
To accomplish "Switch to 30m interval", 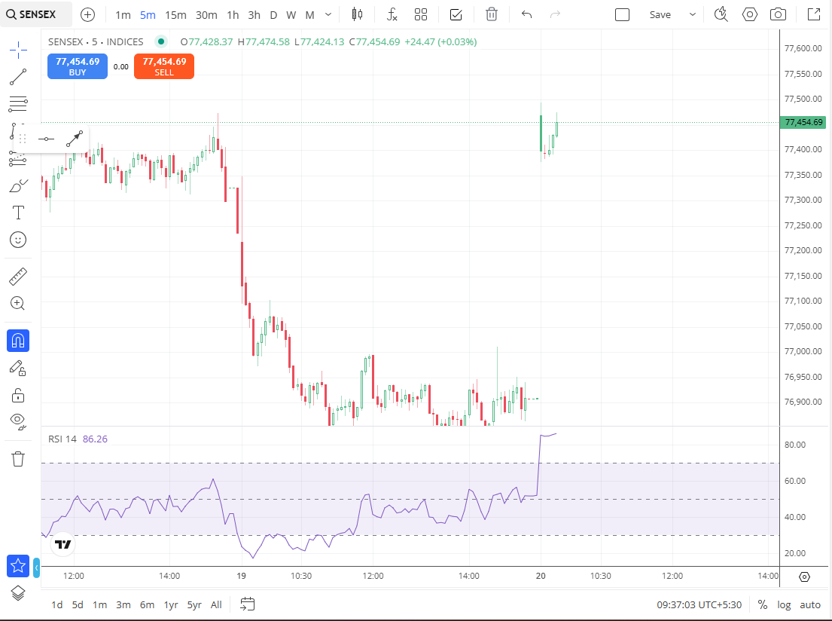I will [x=206, y=15].
